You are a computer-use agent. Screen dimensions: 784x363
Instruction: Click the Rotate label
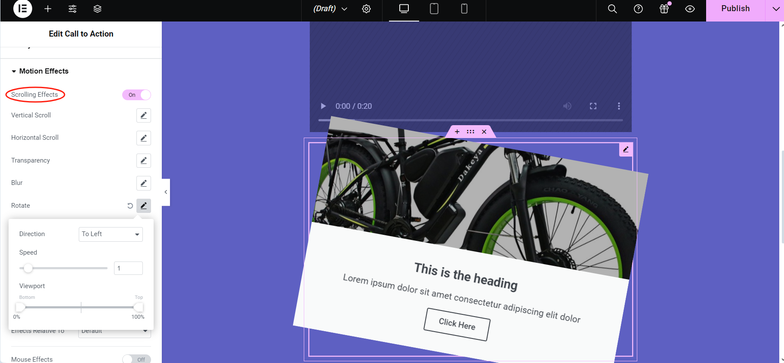21,206
